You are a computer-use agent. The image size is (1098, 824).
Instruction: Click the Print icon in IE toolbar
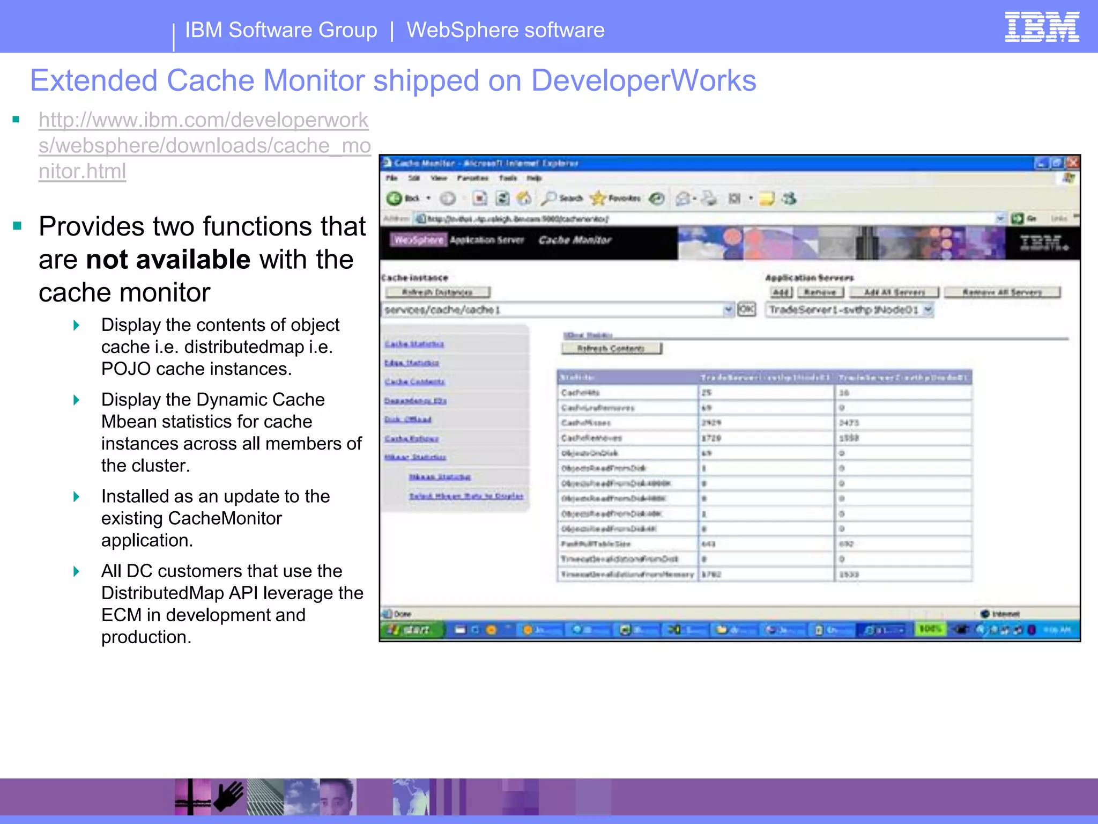pos(709,198)
